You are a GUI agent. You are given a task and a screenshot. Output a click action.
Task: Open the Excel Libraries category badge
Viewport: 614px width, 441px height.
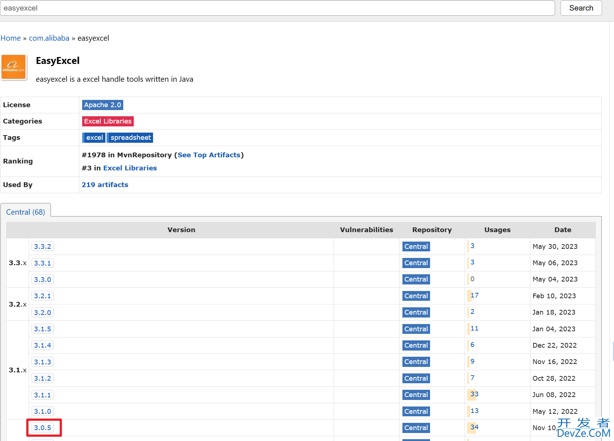pos(108,121)
